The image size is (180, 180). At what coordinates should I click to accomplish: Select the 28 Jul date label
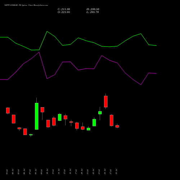[116, 172]
